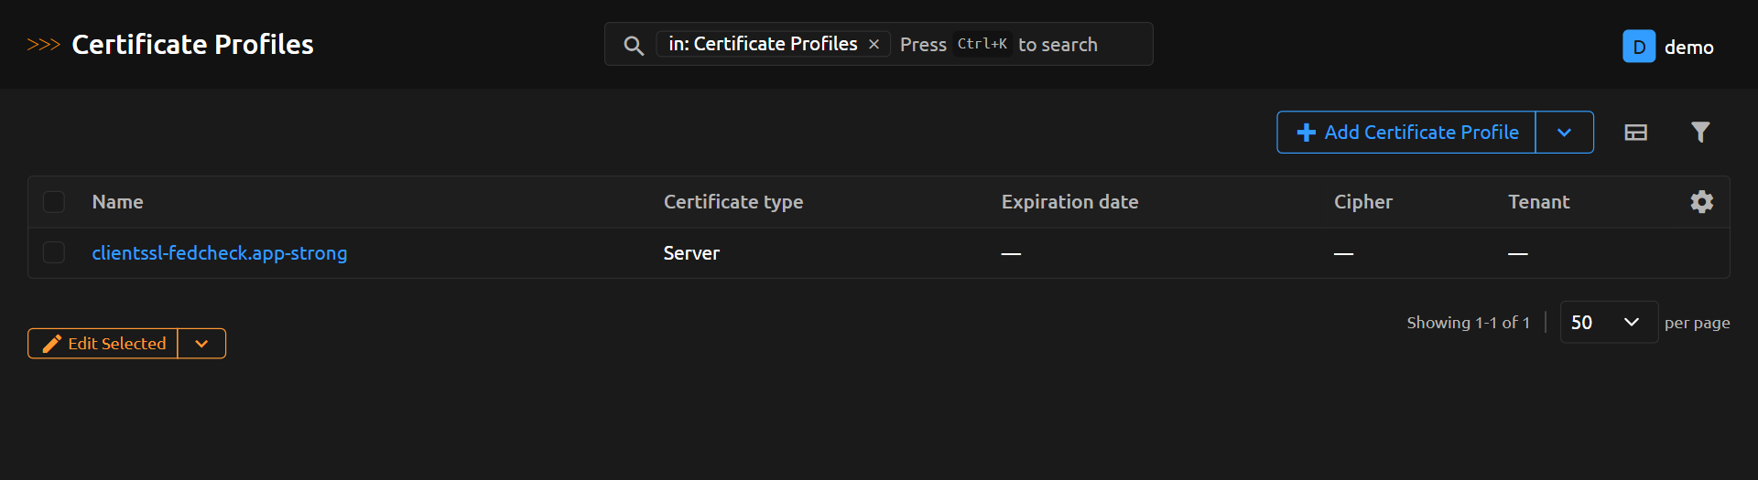Click the Tenant column header
1758x480 pixels.
(1538, 202)
